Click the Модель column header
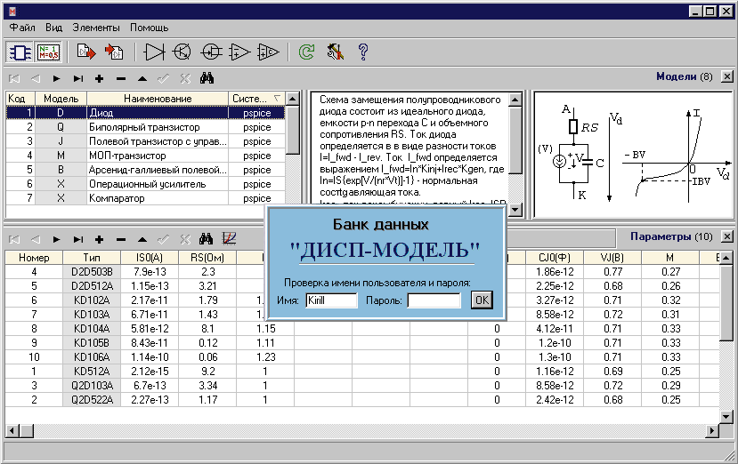 61,99
